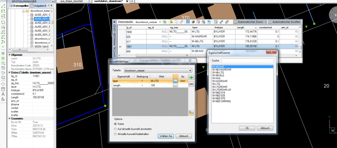337x148 pixels.
Task: Click the W-HASROHR cell in the data table
Action: tap(202, 36)
